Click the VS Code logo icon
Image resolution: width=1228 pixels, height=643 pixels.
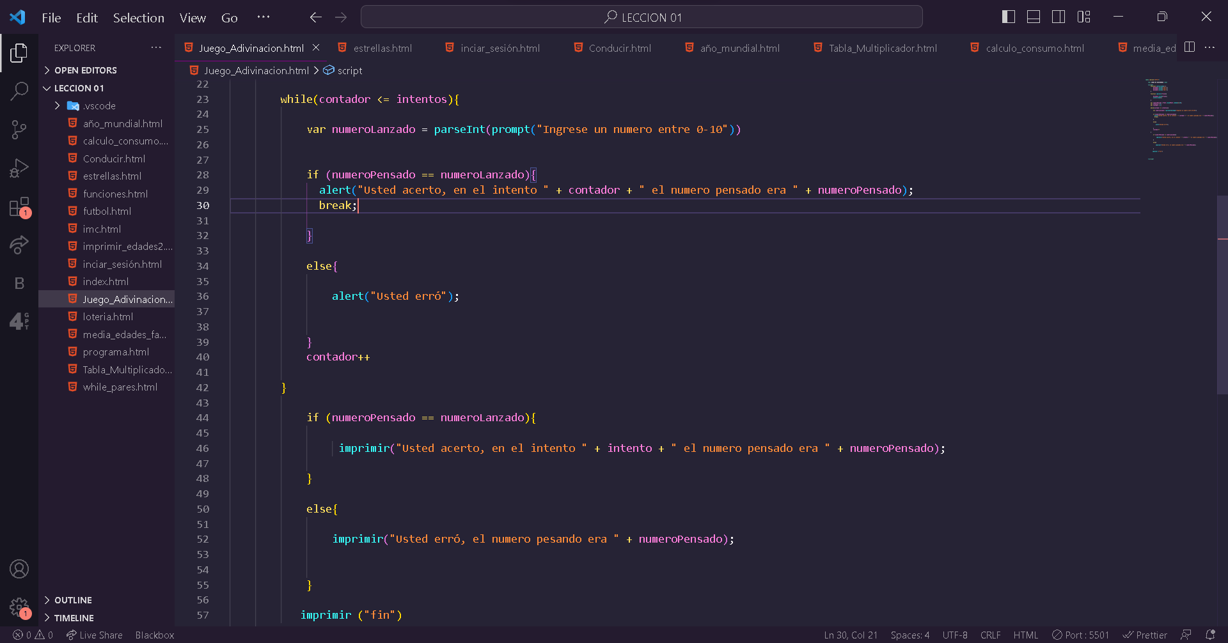17,17
